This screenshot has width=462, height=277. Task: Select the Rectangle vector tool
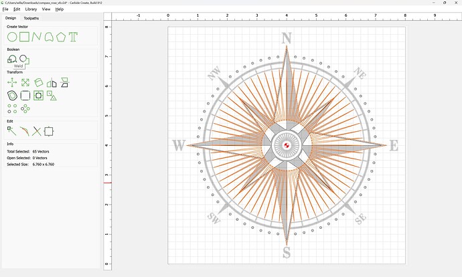click(24, 37)
